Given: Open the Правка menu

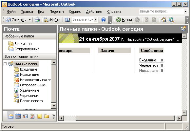Looking at the screenshot, I should (x=27, y=11).
